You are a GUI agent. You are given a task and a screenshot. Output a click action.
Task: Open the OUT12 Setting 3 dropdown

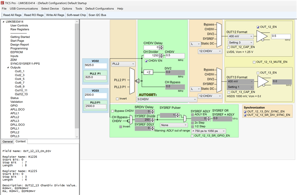click(240, 43)
